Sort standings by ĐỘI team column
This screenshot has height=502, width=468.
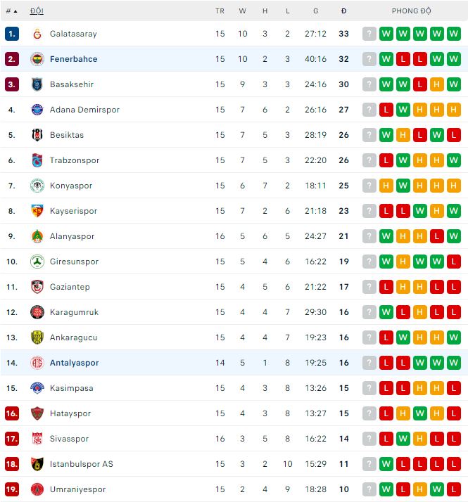pyautogui.click(x=37, y=11)
